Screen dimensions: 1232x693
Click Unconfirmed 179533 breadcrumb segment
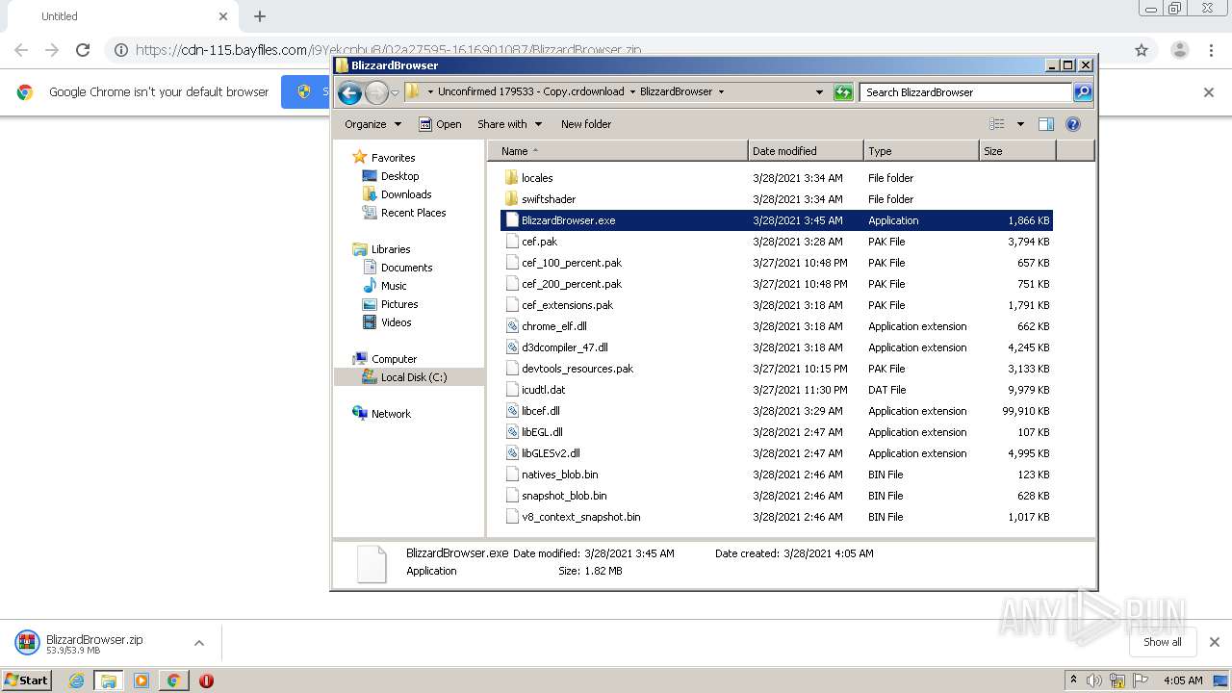coord(530,92)
